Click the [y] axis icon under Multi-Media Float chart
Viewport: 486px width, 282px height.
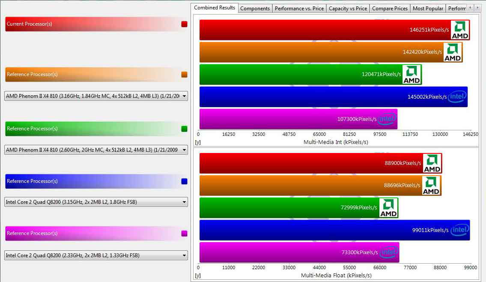point(198,276)
